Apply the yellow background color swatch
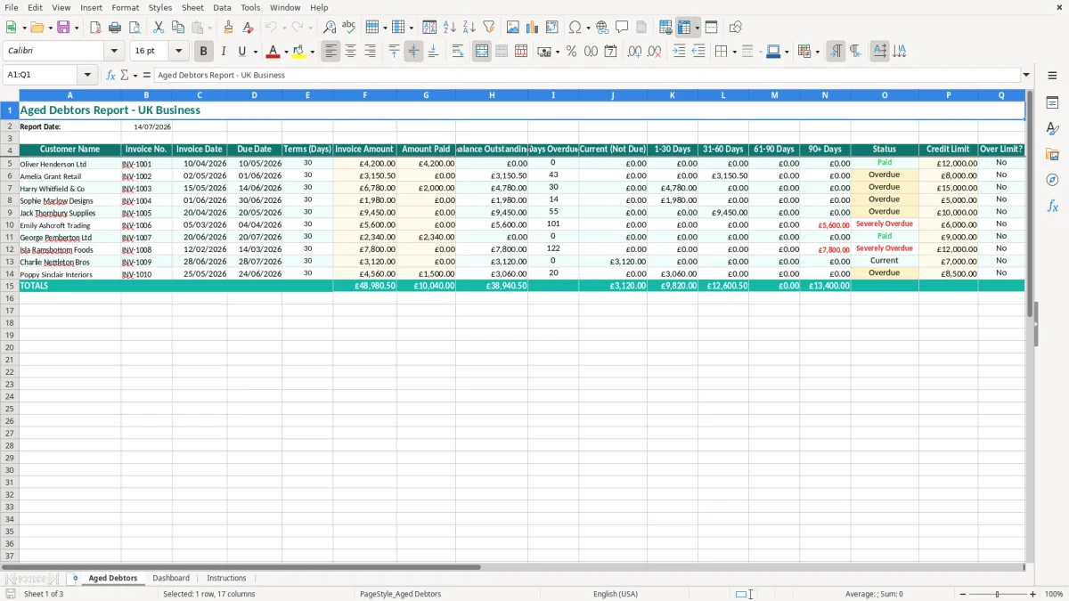 click(x=299, y=52)
